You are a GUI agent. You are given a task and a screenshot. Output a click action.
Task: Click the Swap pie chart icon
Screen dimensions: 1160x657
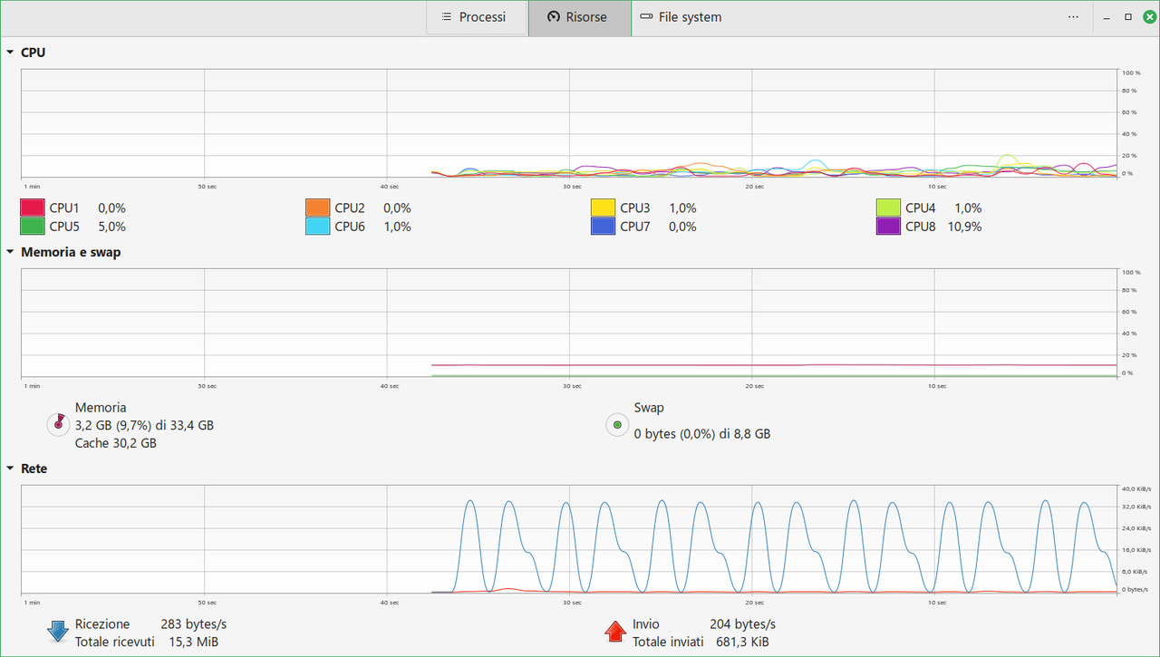tap(617, 424)
